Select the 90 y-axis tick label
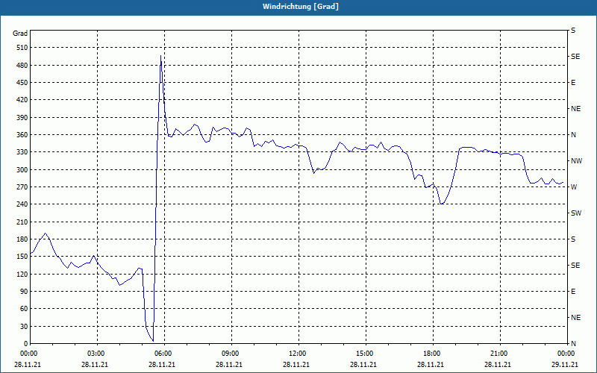This screenshot has height=373, width=597. coord(24,292)
